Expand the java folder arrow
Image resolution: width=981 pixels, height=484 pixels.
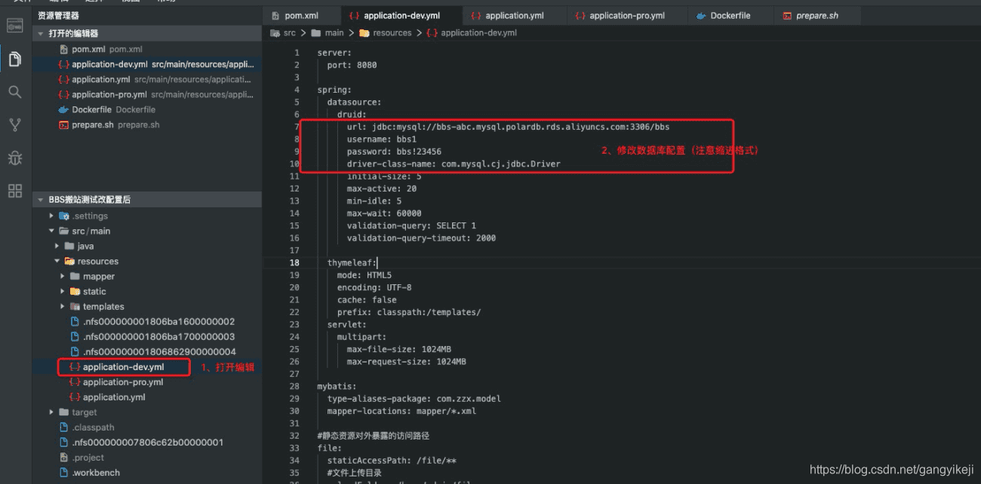click(57, 246)
